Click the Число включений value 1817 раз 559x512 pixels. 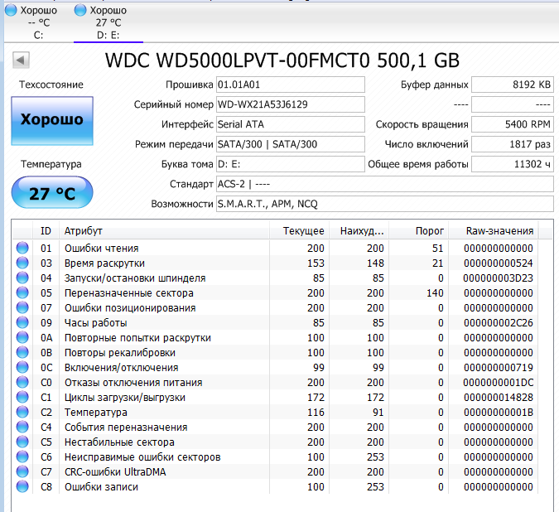click(x=513, y=144)
